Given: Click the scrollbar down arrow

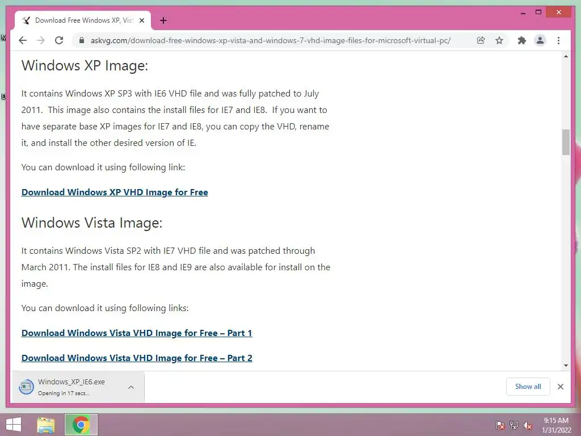Looking at the screenshot, I should coord(566,366).
